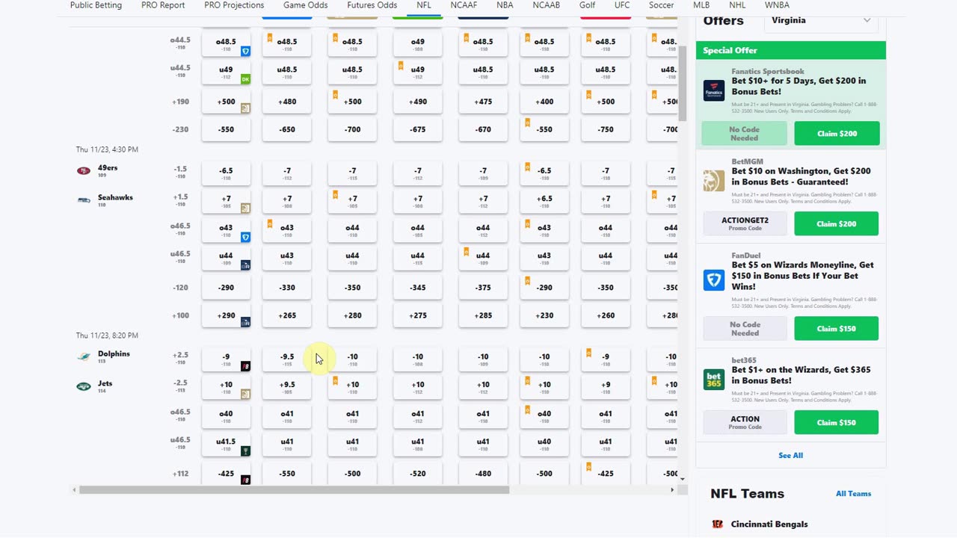Select the -675 moneyline cell
This screenshot has width=957, height=538.
(x=418, y=130)
